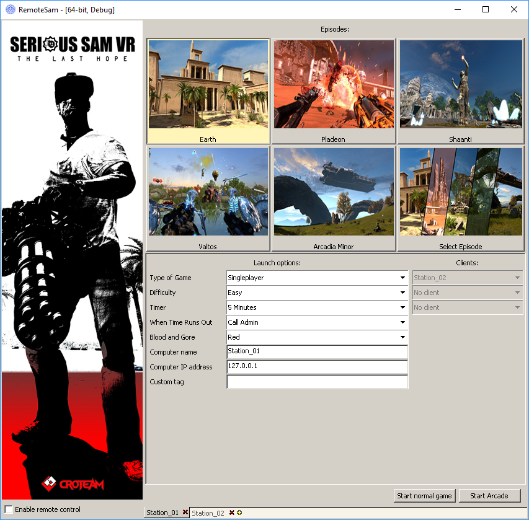Open the When Time Runs Out dropdown

pos(317,322)
